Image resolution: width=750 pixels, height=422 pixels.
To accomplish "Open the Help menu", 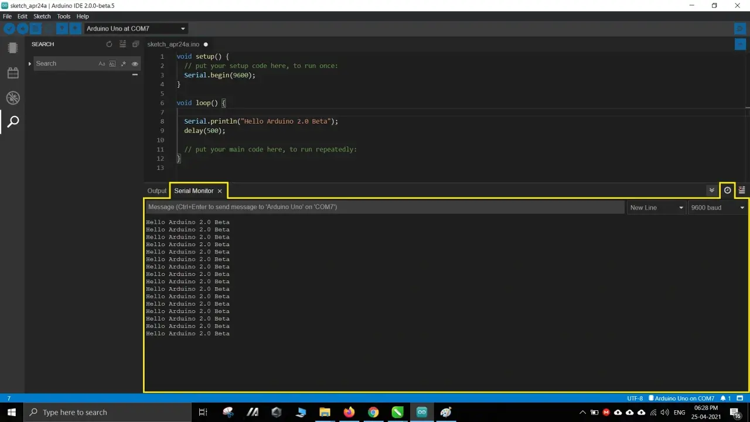I will [83, 16].
